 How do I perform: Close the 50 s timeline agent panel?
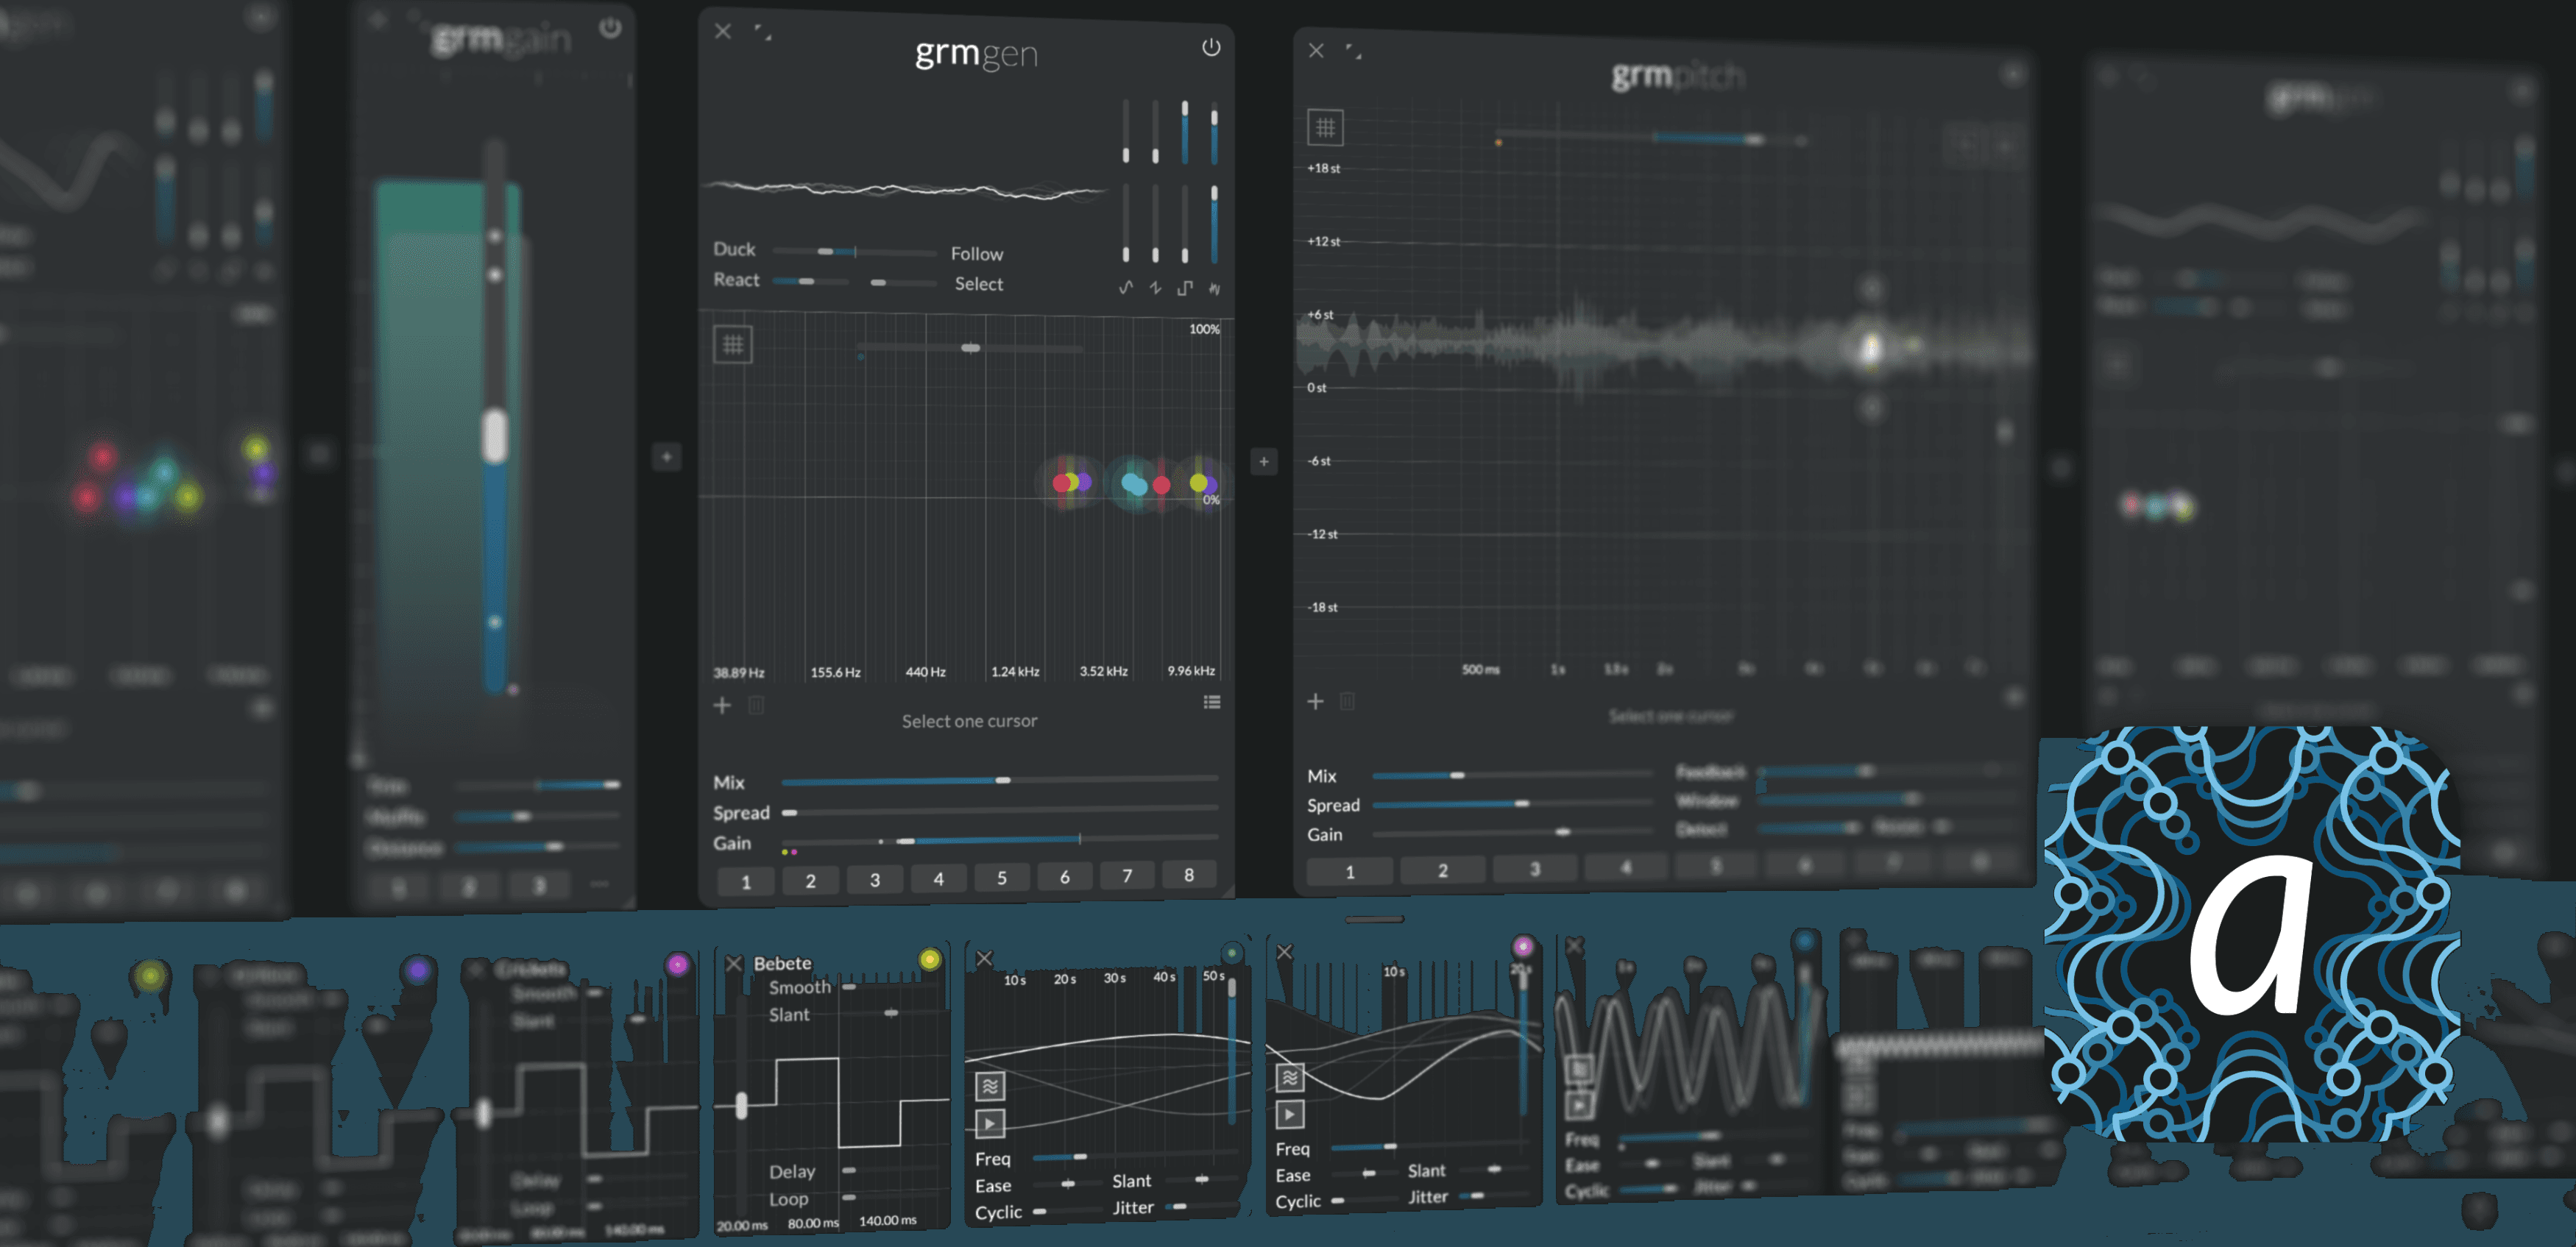pyautogui.click(x=984, y=958)
